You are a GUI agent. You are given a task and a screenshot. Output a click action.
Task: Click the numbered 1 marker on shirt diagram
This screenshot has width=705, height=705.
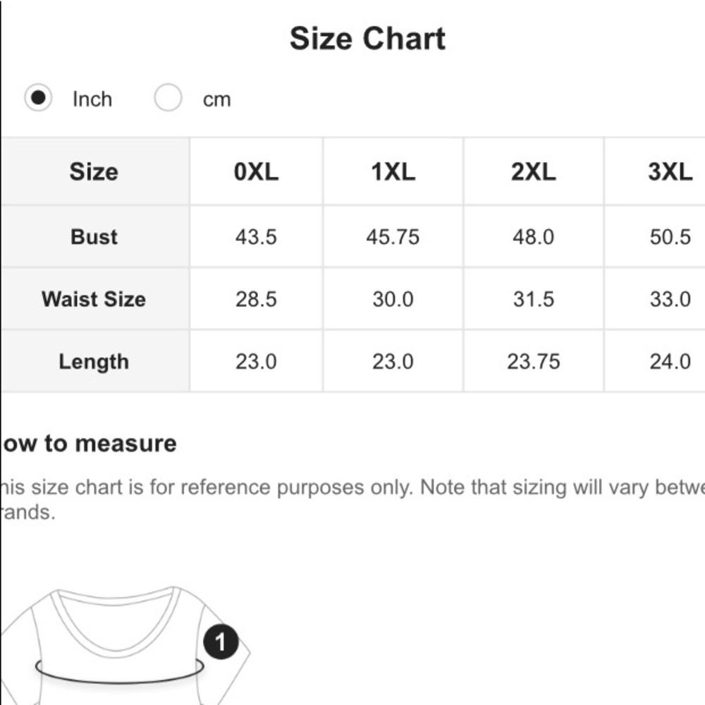(221, 642)
